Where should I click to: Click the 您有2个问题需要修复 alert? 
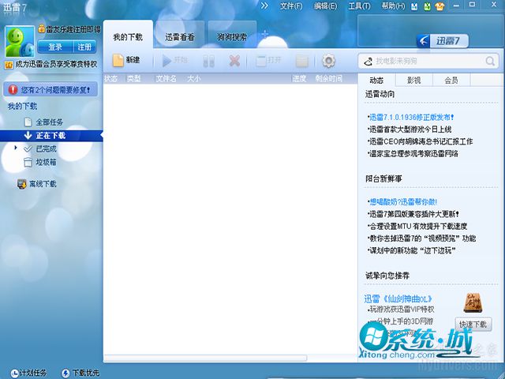pyautogui.click(x=50, y=89)
